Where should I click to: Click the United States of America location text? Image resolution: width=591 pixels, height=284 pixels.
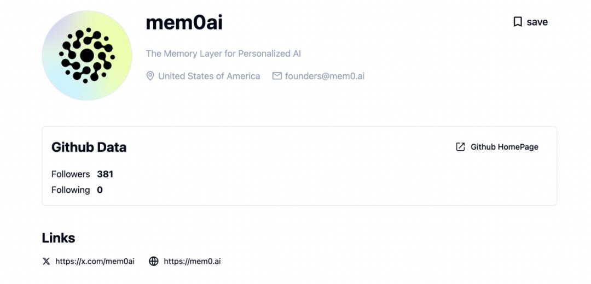[209, 76]
